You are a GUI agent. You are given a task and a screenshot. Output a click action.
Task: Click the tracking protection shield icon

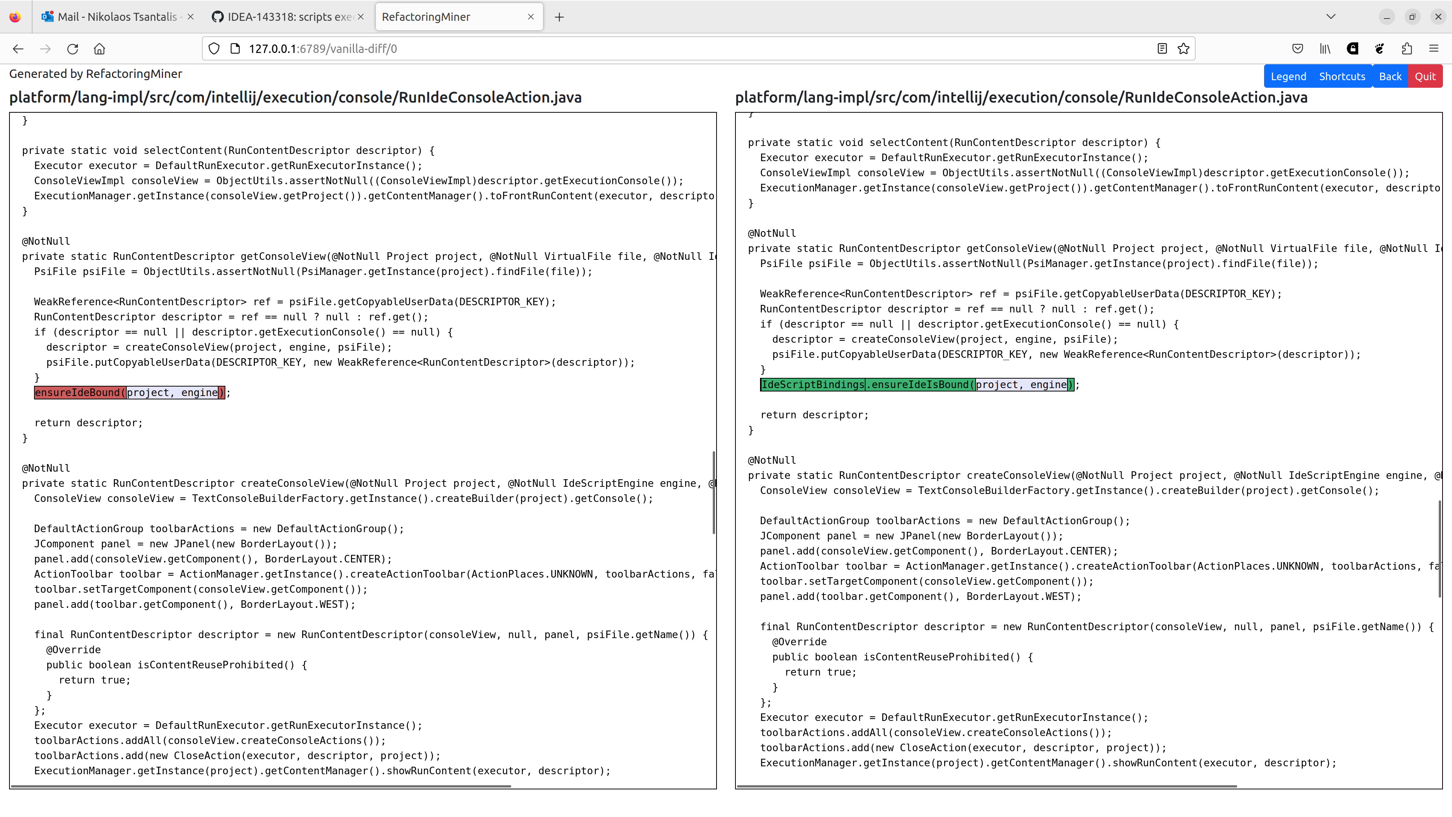(214, 48)
